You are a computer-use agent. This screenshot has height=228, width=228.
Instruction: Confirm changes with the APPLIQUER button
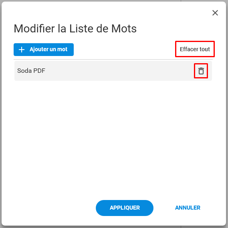[x=125, y=208]
